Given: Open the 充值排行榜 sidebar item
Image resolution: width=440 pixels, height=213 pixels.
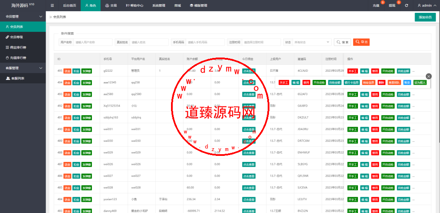Looking at the screenshot, I should [x=23, y=58].
